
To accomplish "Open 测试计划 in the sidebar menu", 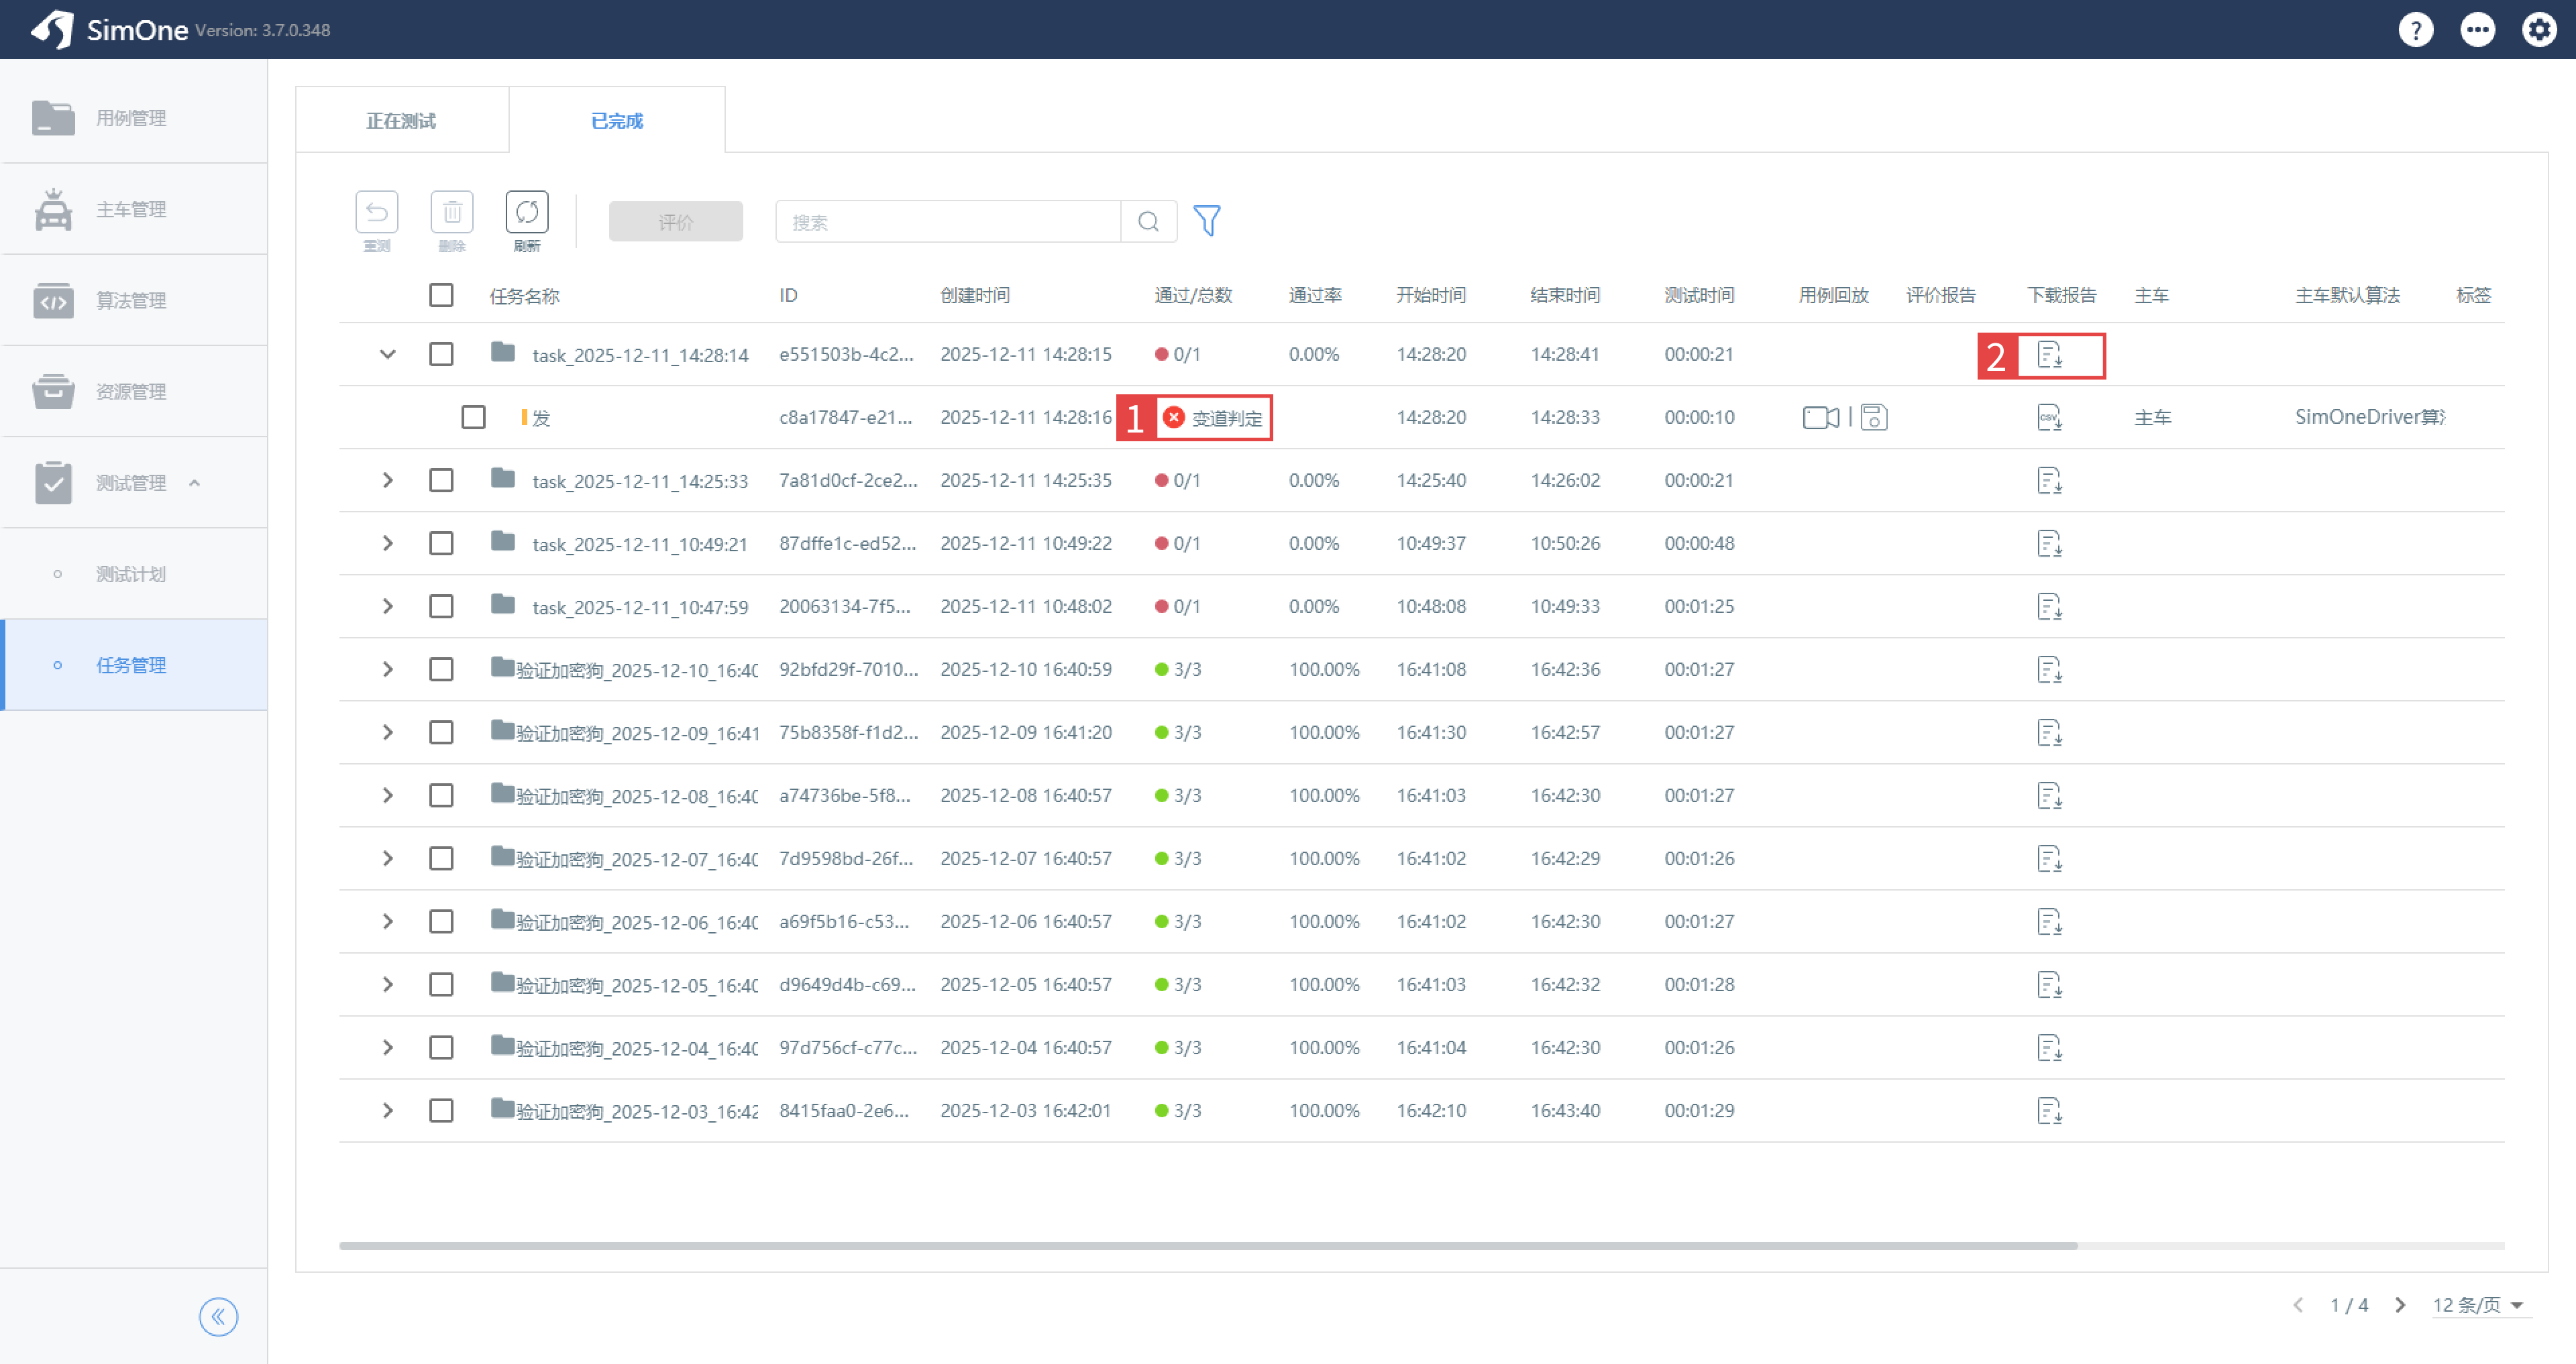I will pyautogui.click(x=131, y=574).
